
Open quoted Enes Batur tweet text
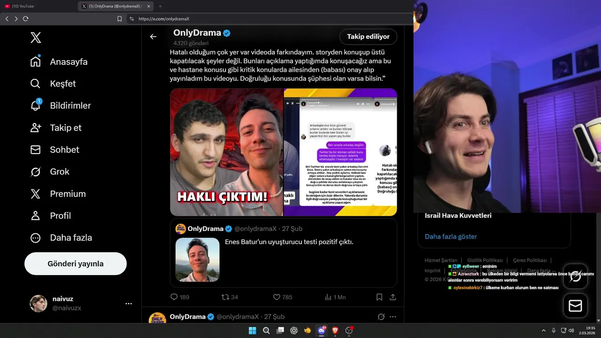(289, 242)
